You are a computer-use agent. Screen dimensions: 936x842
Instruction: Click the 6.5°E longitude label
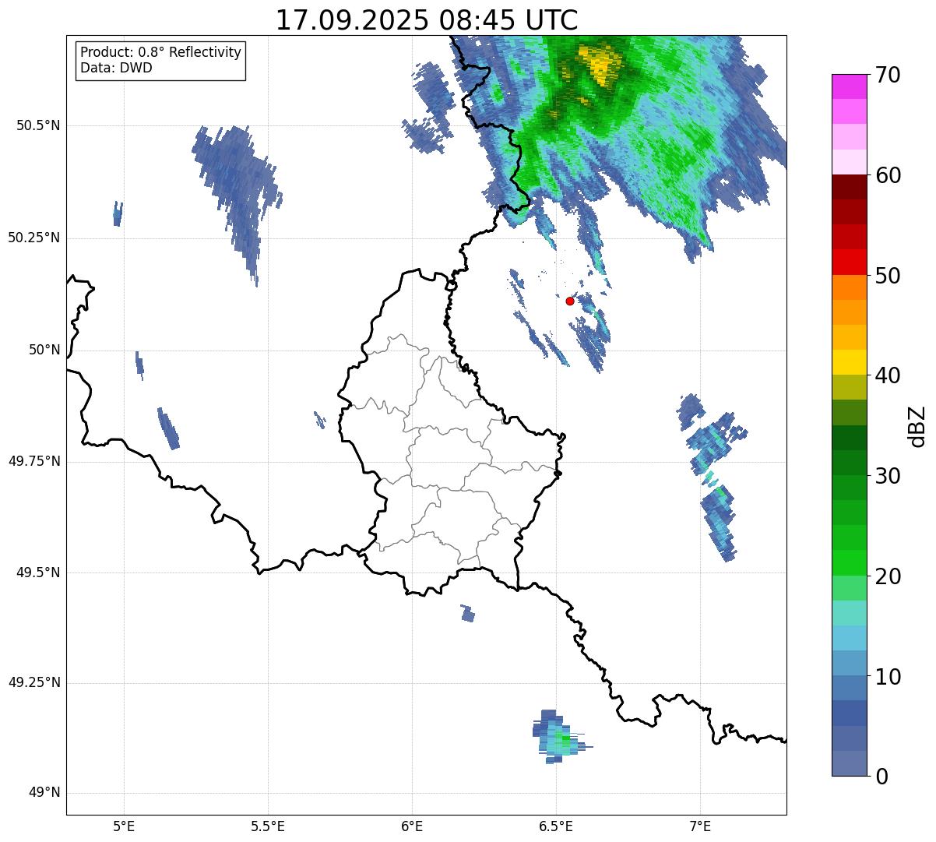pos(556,826)
